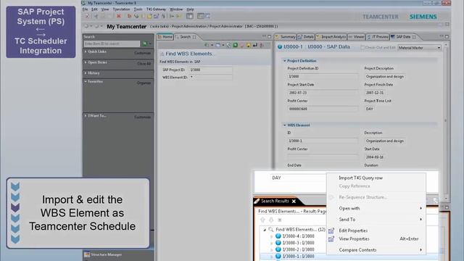The width and height of the screenshot is (464, 261).
Task: Select the I/3000-1 : I/3000 tree row
Action: [298, 256]
